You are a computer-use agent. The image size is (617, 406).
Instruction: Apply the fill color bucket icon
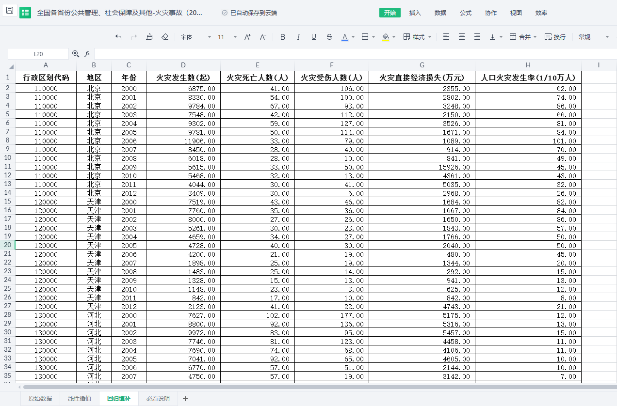pyautogui.click(x=386, y=37)
